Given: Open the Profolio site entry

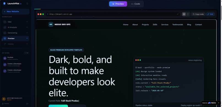Looking at the screenshot, I should click(x=16, y=58).
